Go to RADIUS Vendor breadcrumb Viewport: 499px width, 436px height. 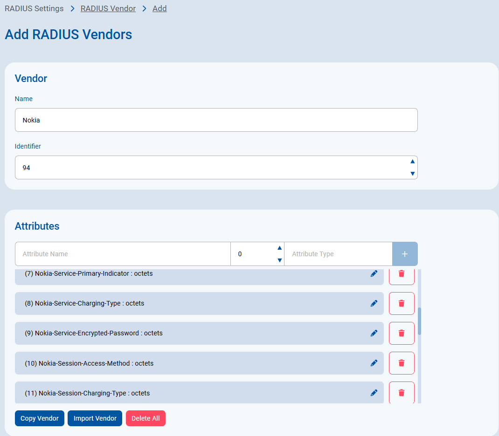pyautogui.click(x=108, y=8)
